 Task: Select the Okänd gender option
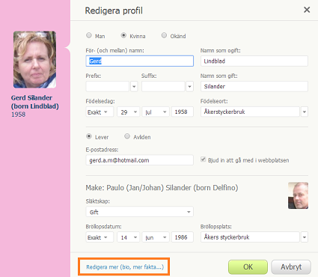(x=164, y=35)
